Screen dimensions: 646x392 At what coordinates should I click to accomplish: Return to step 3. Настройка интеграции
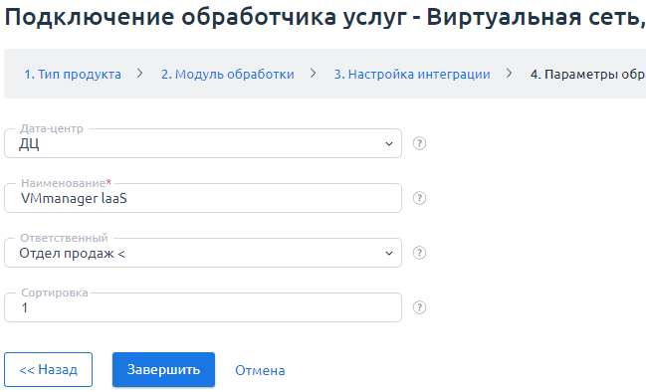pyautogui.click(x=412, y=74)
